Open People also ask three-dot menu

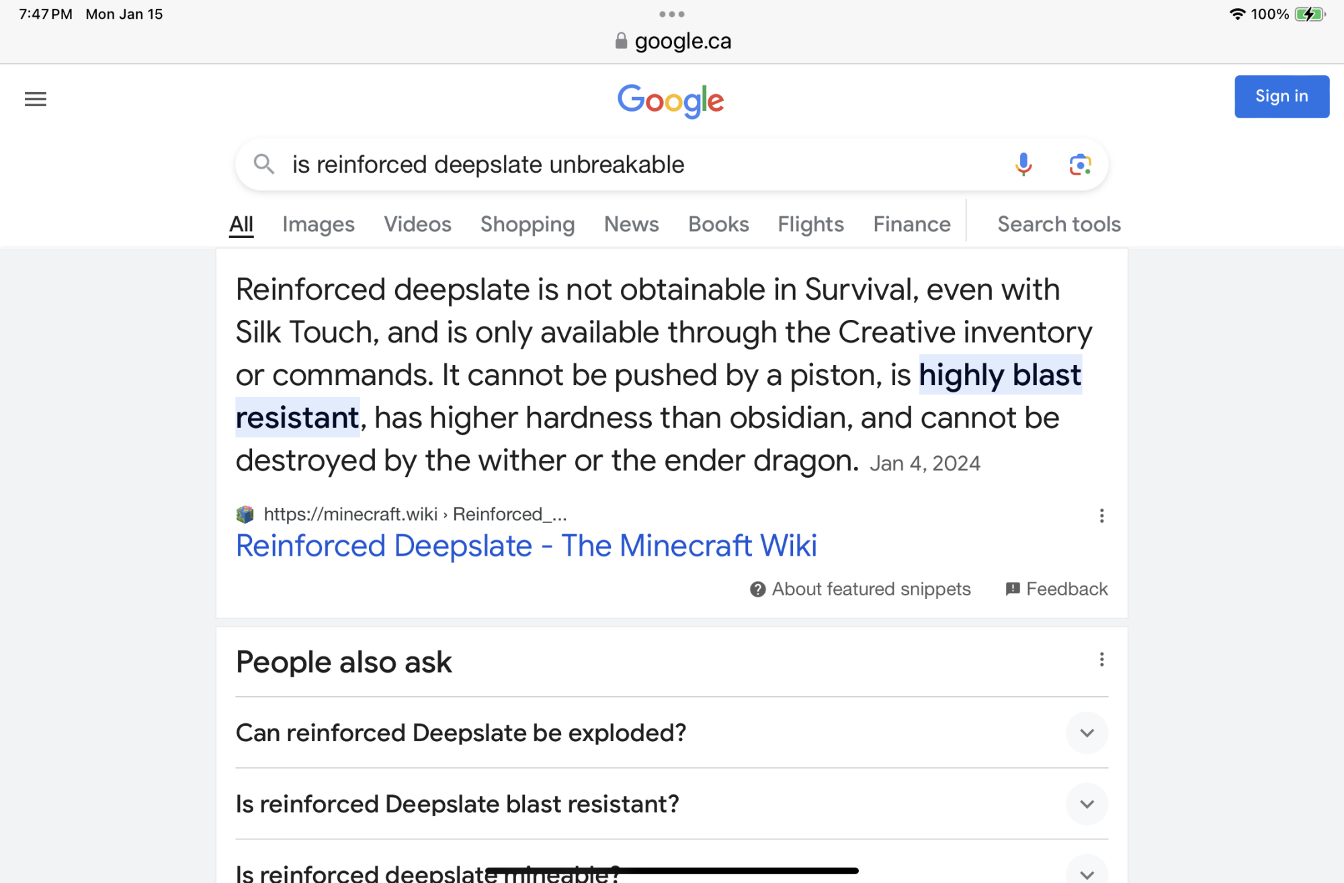[1101, 659]
